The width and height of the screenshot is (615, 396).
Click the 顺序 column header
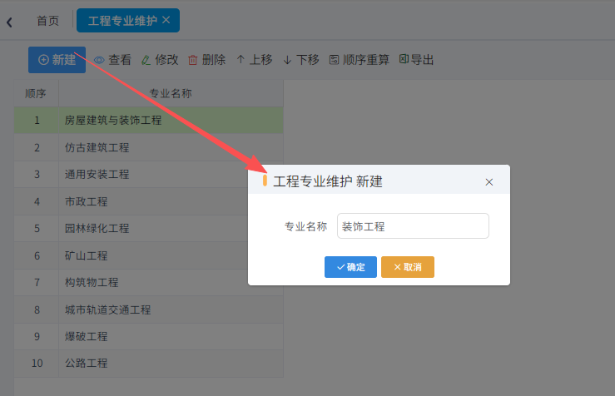pyautogui.click(x=36, y=93)
